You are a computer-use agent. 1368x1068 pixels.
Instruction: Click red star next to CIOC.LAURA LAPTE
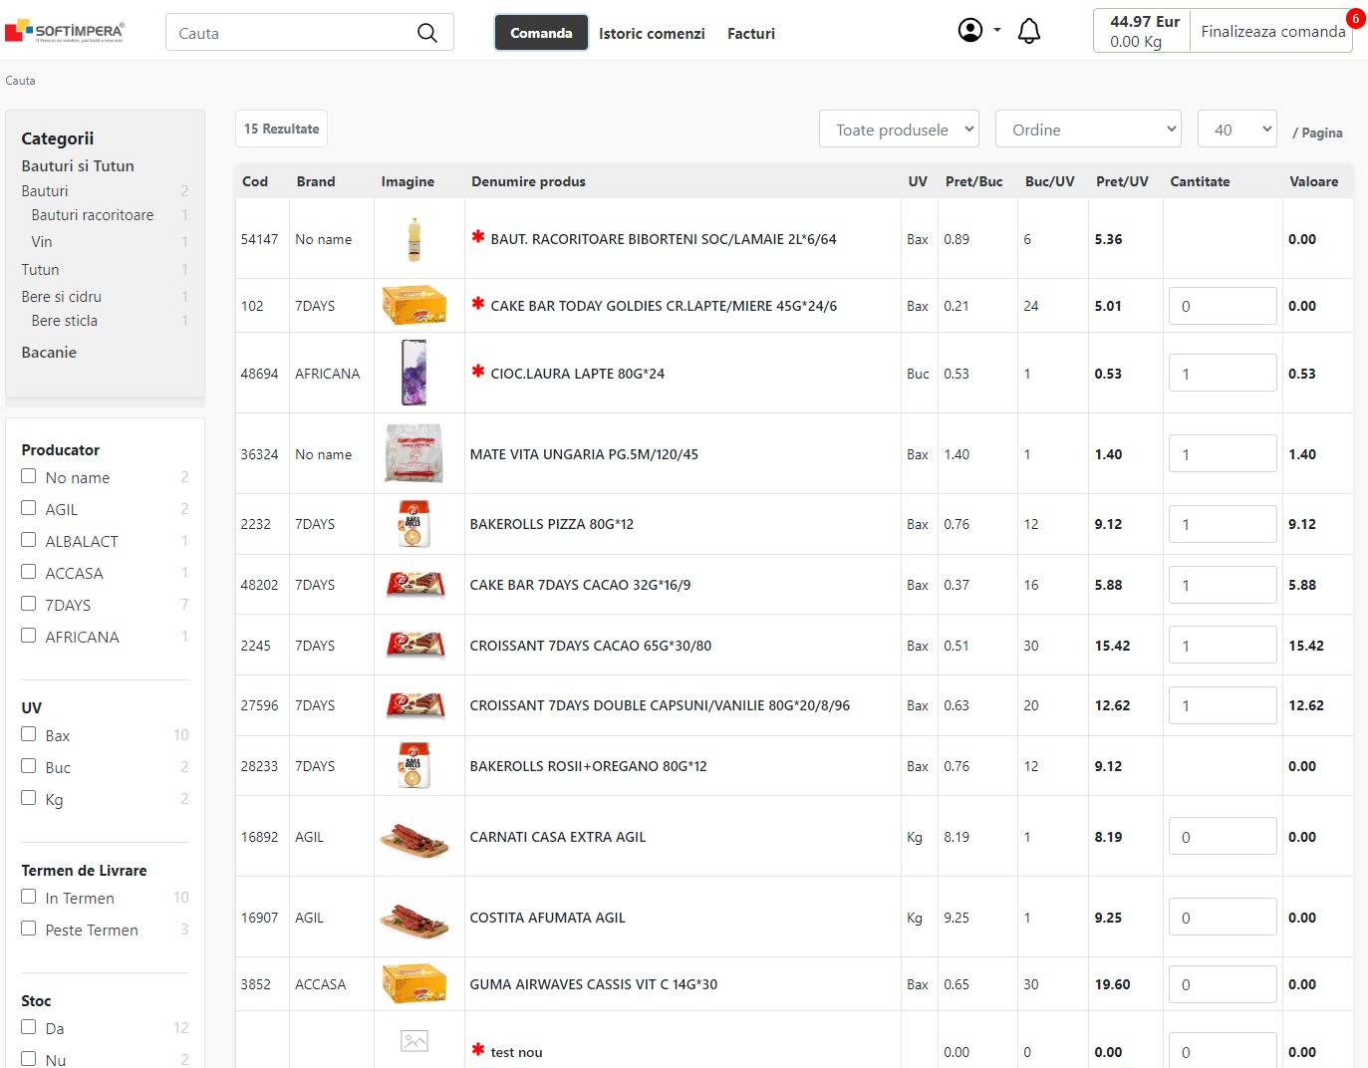coord(478,372)
